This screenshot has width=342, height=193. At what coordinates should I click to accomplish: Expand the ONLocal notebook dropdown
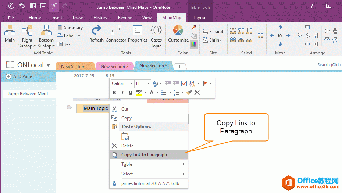click(x=48, y=65)
